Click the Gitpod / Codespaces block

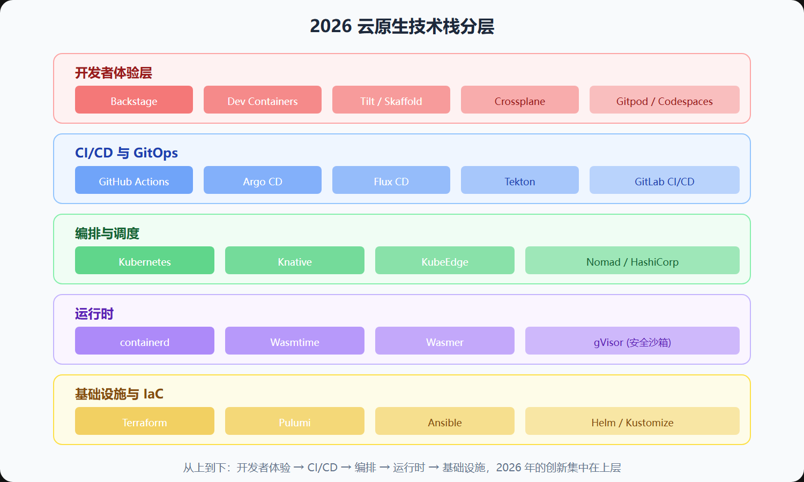pos(665,100)
